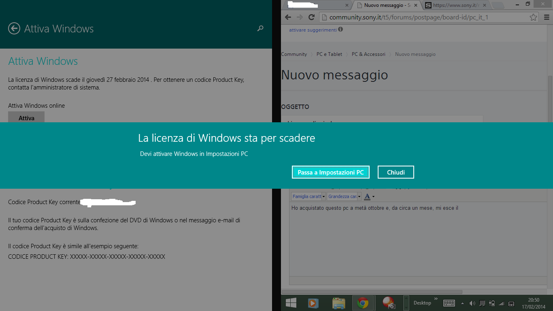Go back using the Attiva Windows back arrow
Screen dimensions: 553x311
click(x=14, y=28)
